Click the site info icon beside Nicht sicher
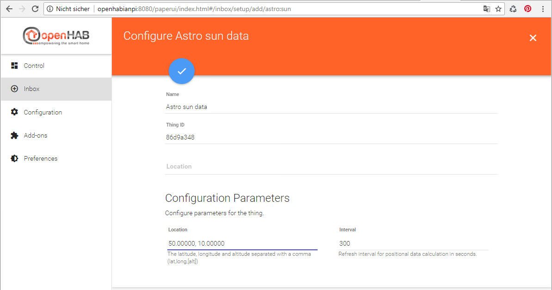552x290 pixels. click(x=50, y=9)
